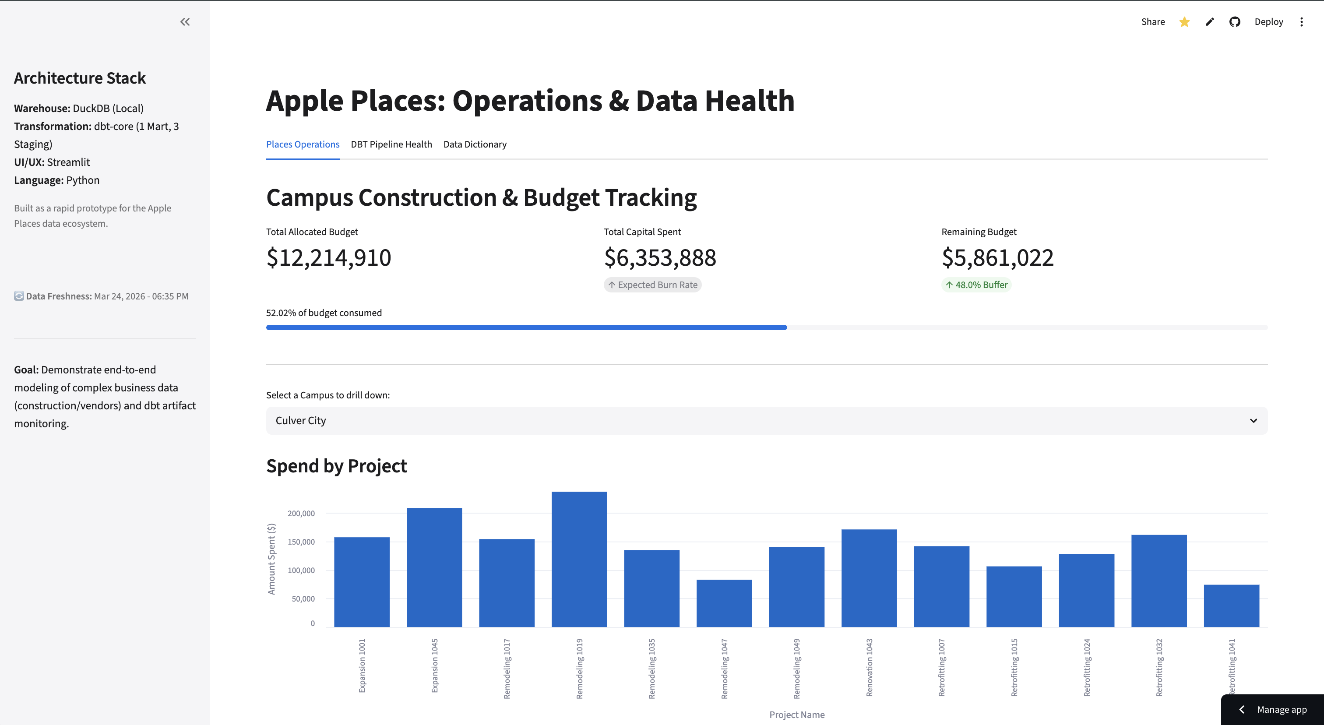This screenshot has height=725, width=1324.
Task: Click the Manage app button
Action: (x=1282, y=710)
